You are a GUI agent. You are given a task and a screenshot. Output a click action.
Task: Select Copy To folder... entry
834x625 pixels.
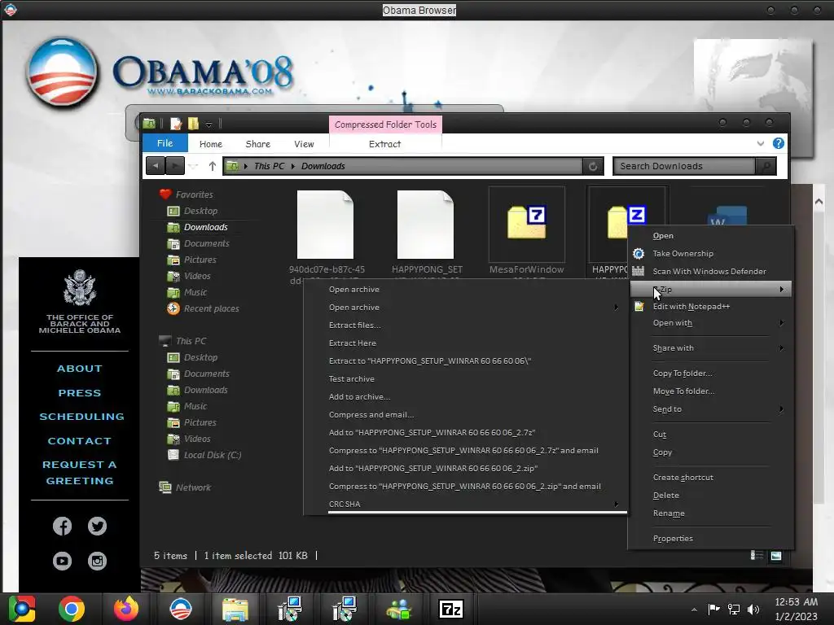coord(683,373)
